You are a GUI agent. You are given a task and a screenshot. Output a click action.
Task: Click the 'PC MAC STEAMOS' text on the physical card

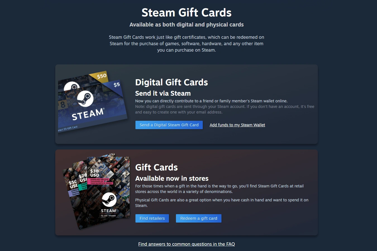pyautogui.click(x=108, y=216)
